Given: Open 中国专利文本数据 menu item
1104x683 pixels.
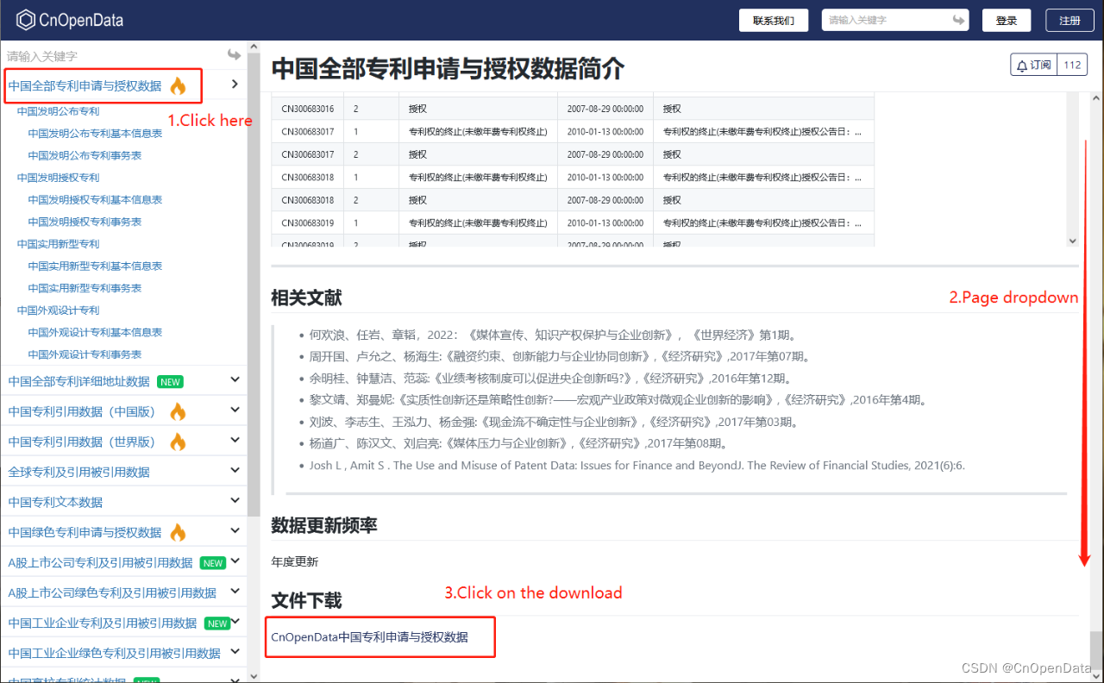Looking at the screenshot, I should [55, 502].
